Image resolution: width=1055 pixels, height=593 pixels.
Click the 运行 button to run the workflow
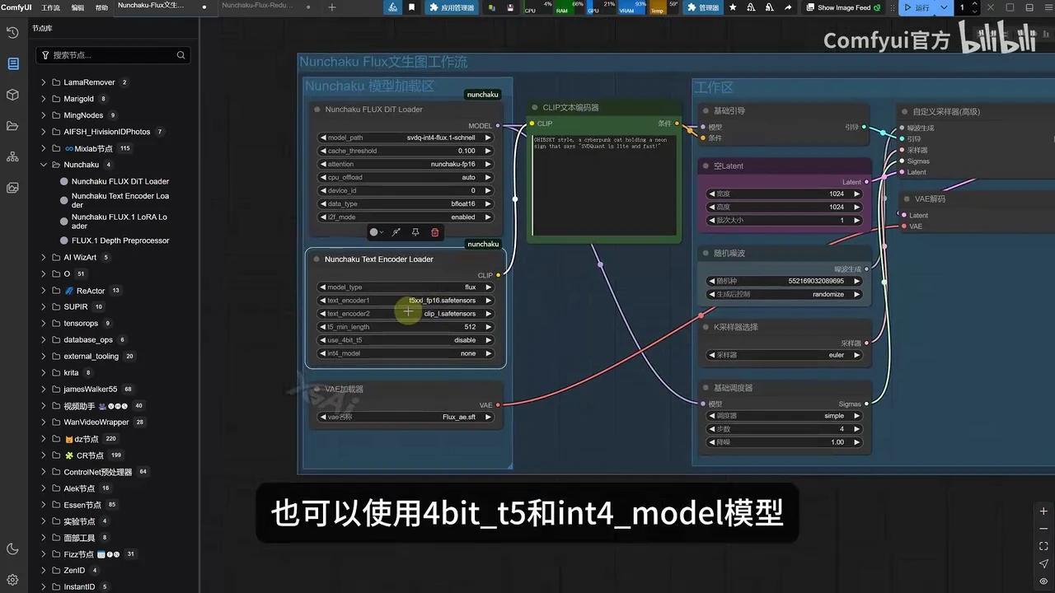917,7
